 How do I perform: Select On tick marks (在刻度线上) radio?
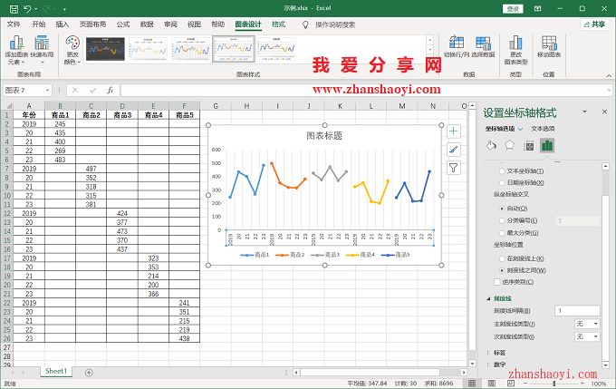click(502, 258)
